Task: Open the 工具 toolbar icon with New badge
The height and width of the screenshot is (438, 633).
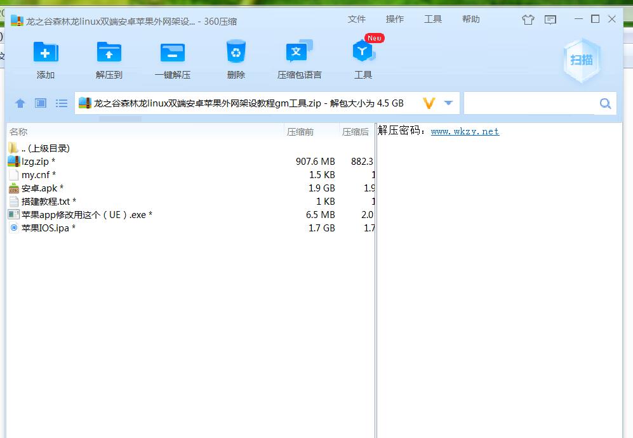Action: tap(363, 53)
